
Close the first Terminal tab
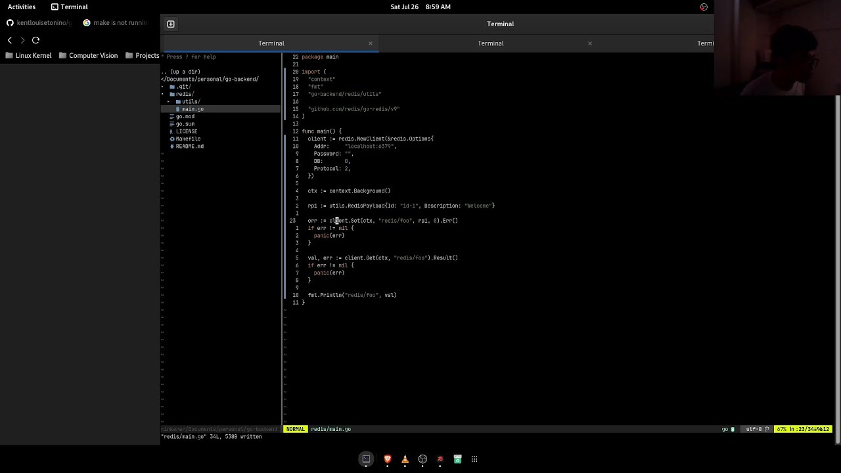click(371, 43)
